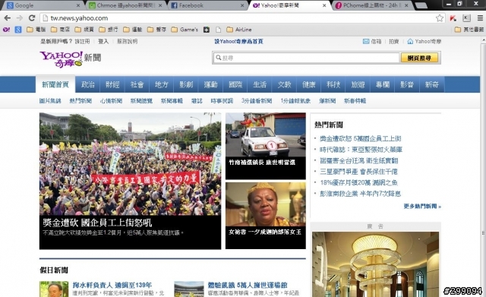Image resolution: width=486 pixels, height=297 pixels.
Task: Click the Yahoo奇摩 新聞 logo
Action: pos(71,59)
